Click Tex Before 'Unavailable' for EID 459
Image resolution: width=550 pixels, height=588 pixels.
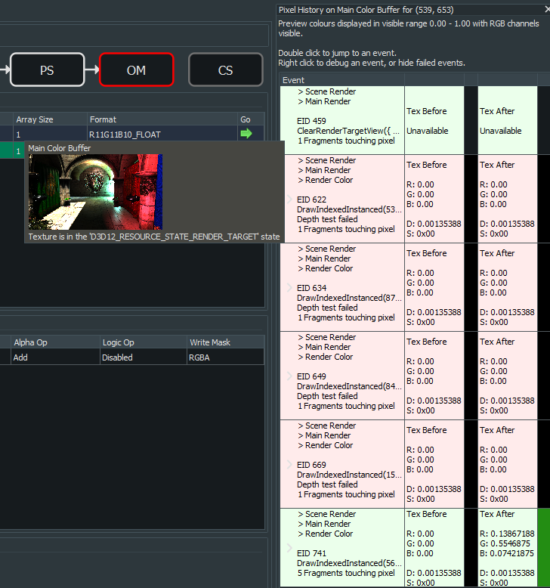428,131
